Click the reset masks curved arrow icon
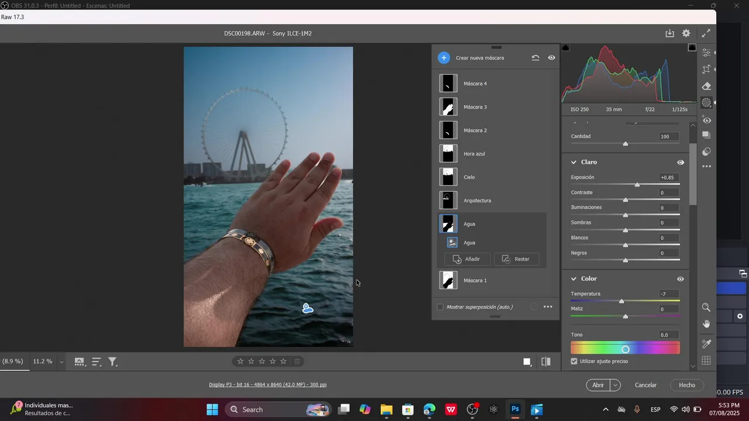Screen dimensions: 749x421 tap(535, 58)
